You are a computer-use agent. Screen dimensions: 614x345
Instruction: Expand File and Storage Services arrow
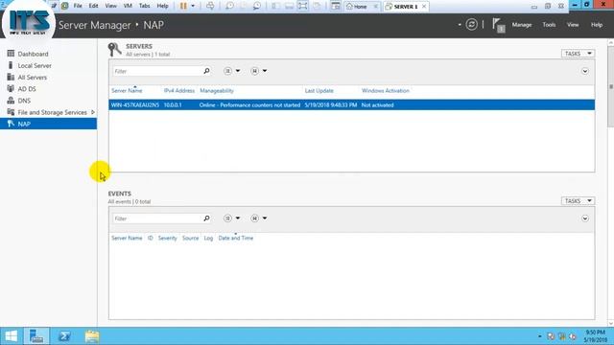(93, 112)
